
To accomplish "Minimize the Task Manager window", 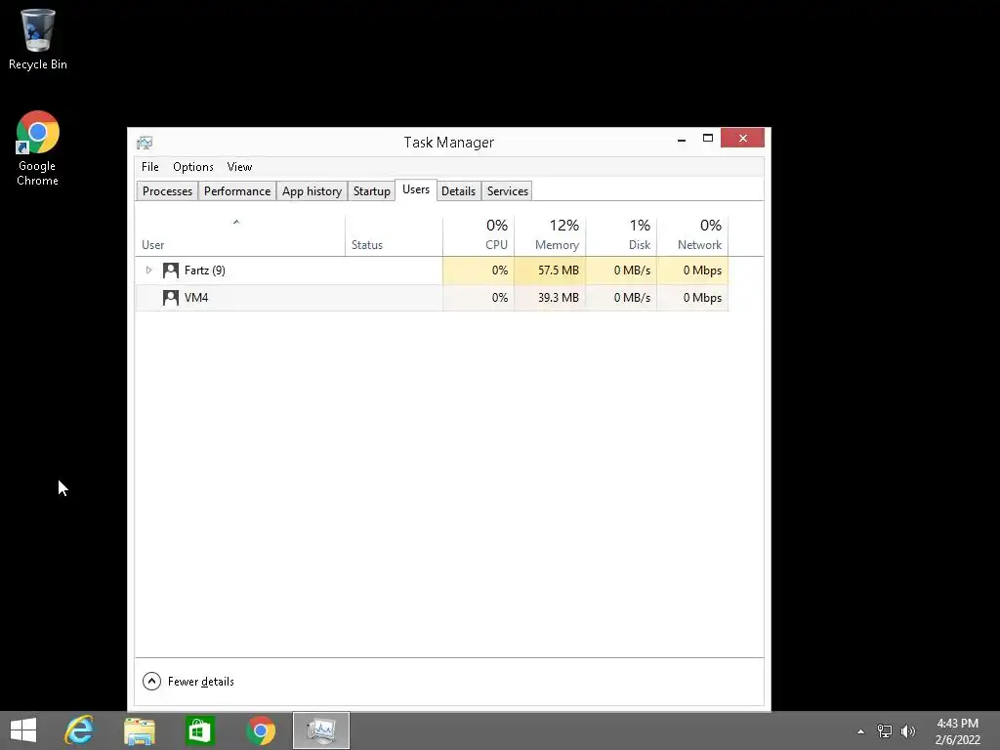I will click(682, 139).
